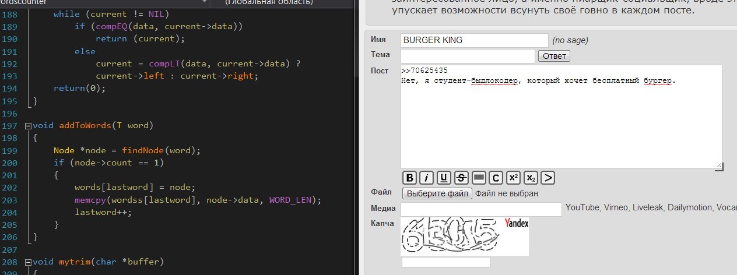Image resolution: width=737 pixels, height=275 pixels.
Task: Insert quote with > button
Action: [x=548, y=178]
